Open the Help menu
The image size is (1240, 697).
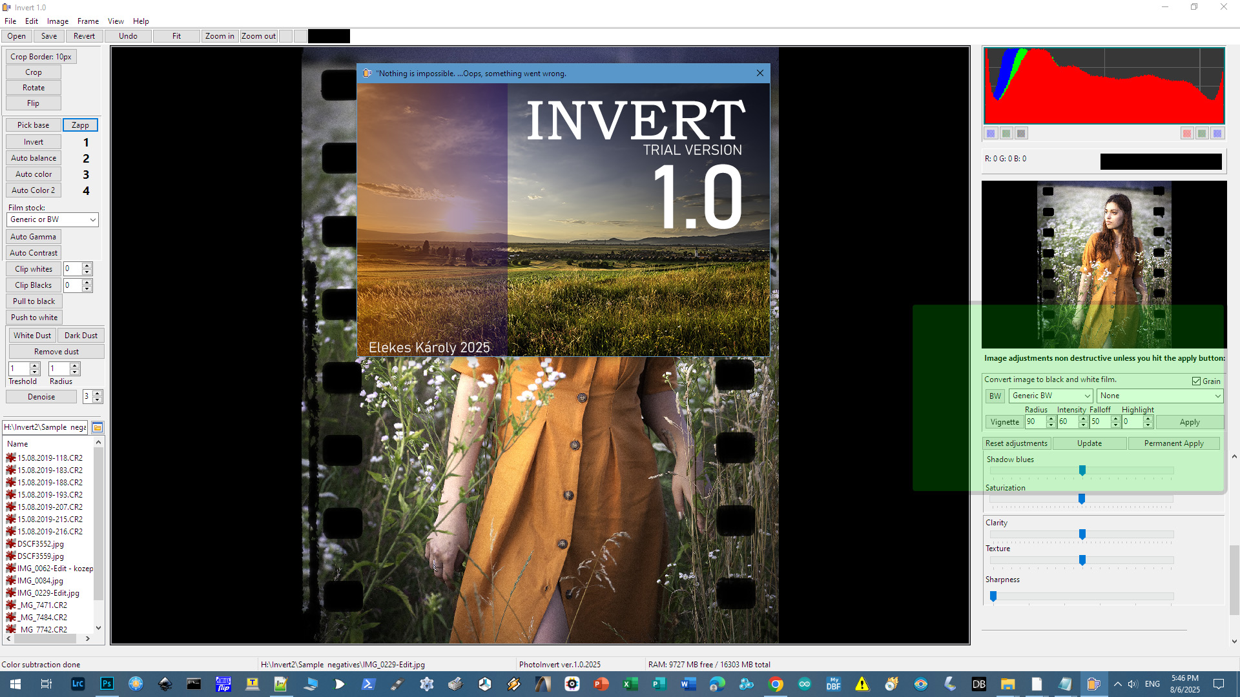coord(141,21)
